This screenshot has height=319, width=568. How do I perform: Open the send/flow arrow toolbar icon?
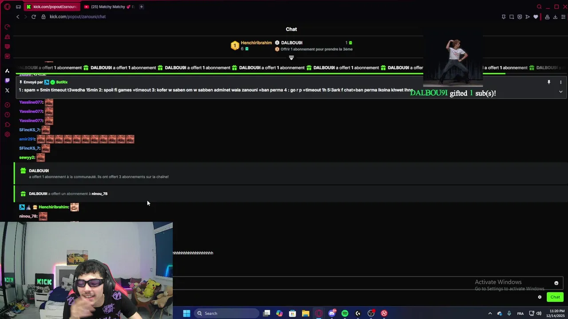pyautogui.click(x=528, y=17)
